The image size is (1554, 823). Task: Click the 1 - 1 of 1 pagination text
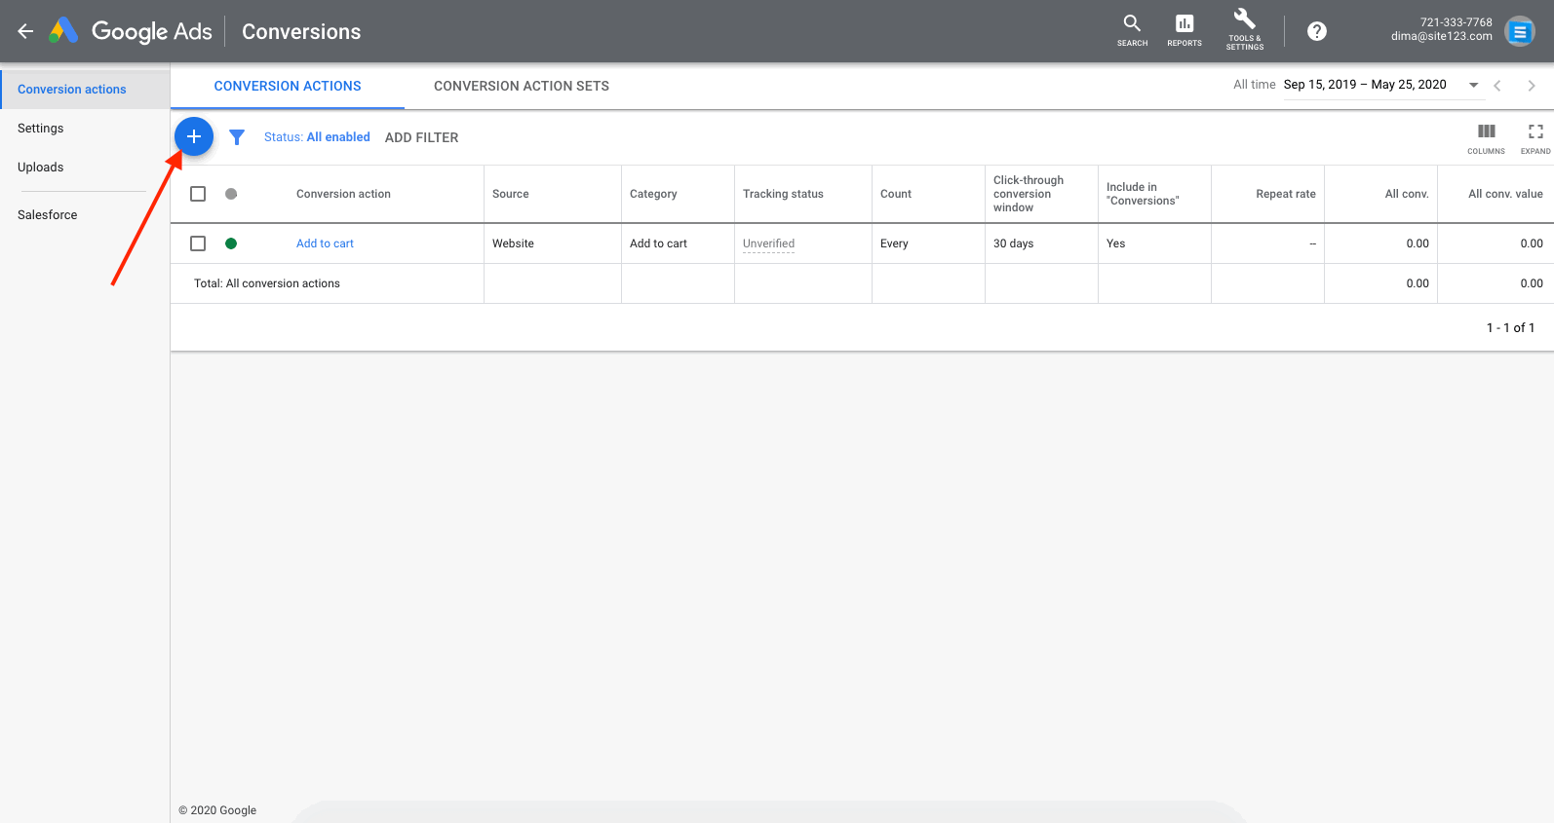(x=1510, y=327)
